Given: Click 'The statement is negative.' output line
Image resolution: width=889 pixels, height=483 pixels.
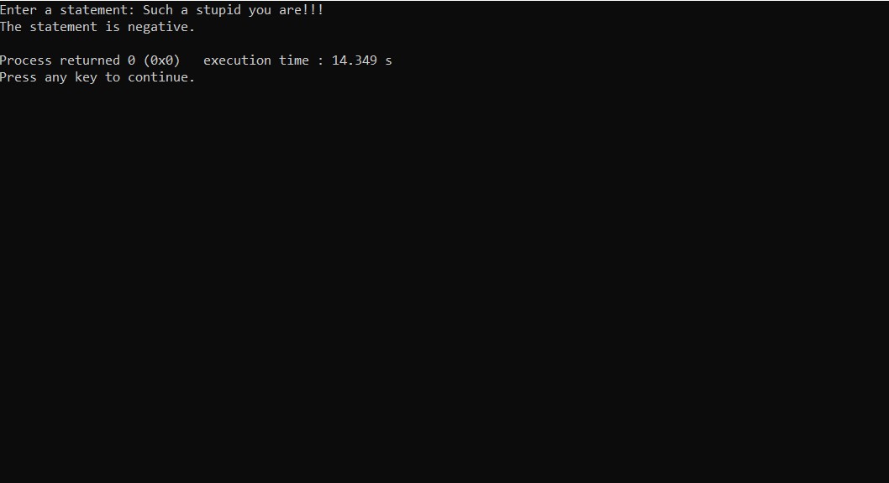Looking at the screenshot, I should click(97, 27).
